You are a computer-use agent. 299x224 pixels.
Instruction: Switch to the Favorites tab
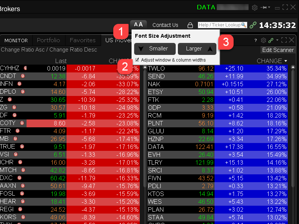(83, 40)
